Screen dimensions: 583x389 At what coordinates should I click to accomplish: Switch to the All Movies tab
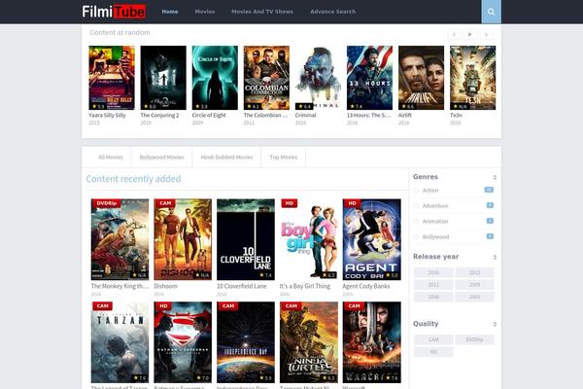pos(111,158)
